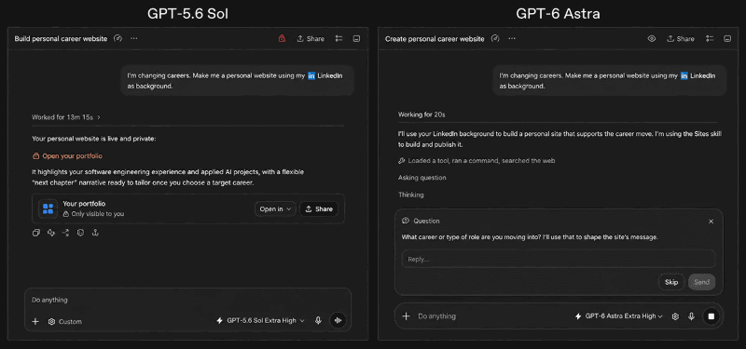Click the regenerate sparkle icon below the portfolio card

click(x=51, y=233)
